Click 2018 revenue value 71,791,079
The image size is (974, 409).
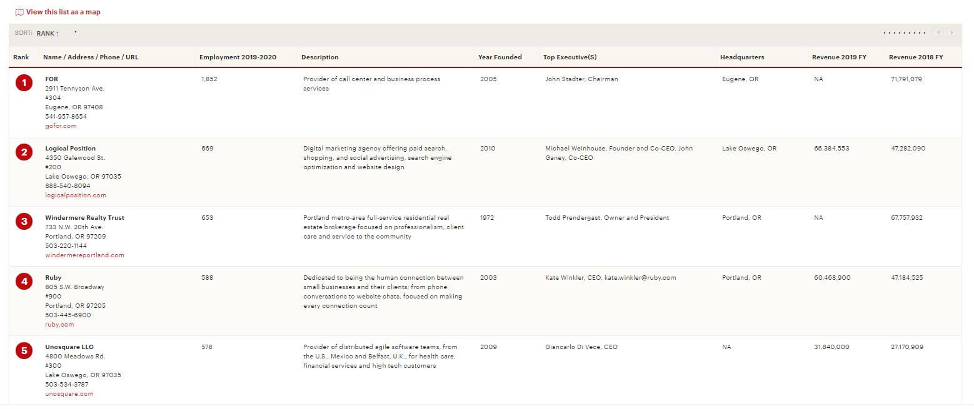click(x=906, y=79)
